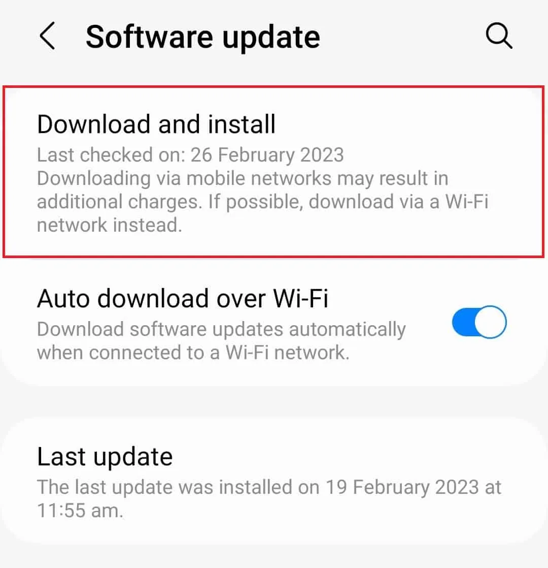Tap the back arrow icon
Screen dimensions: 548x568
47,36
